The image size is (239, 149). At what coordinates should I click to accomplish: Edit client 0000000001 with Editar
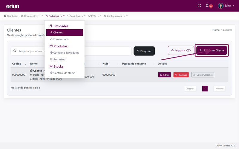point(165,75)
